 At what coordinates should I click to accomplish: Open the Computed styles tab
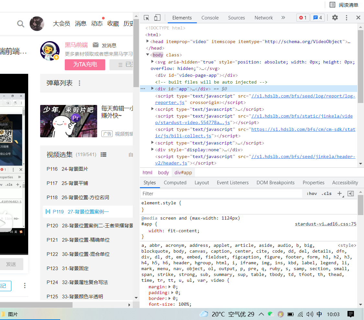(175, 183)
